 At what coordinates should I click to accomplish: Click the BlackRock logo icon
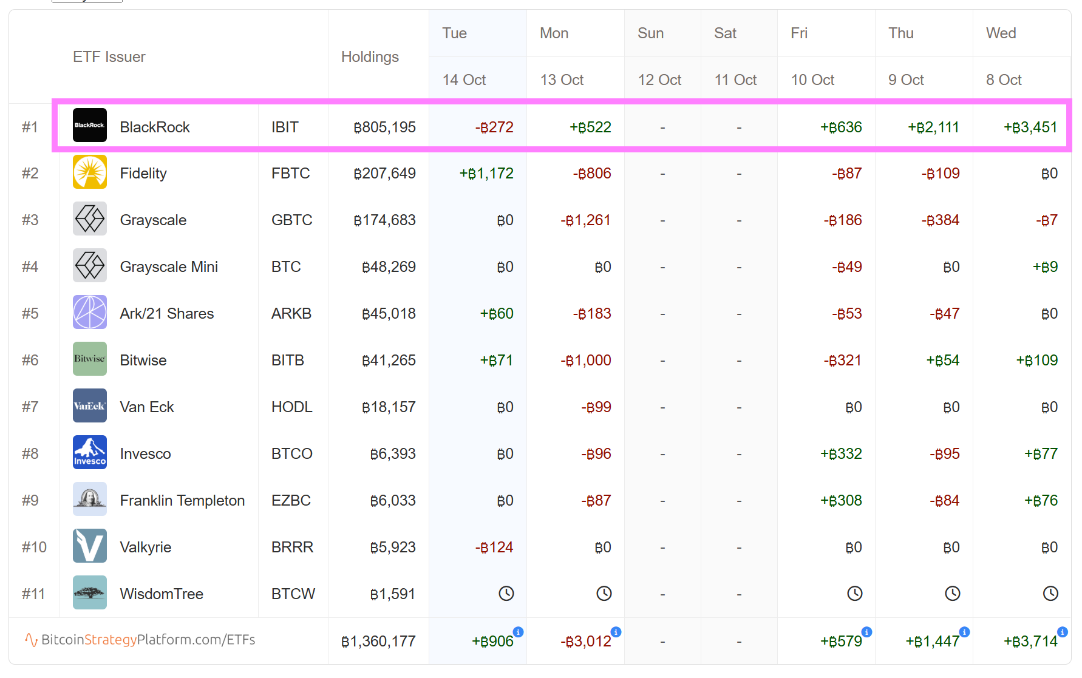coord(90,125)
